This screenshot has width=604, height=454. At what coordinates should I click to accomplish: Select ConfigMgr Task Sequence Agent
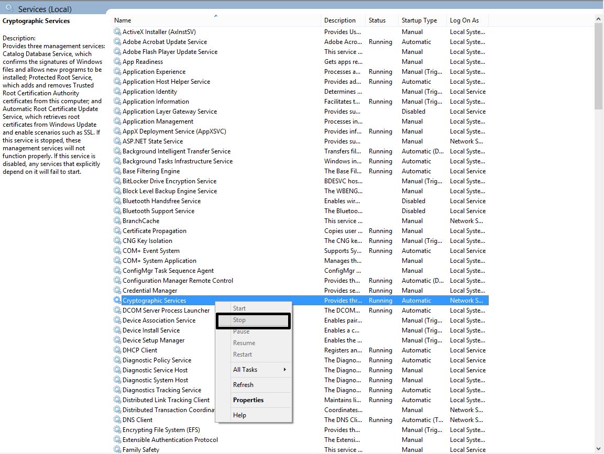[x=301, y=271]
